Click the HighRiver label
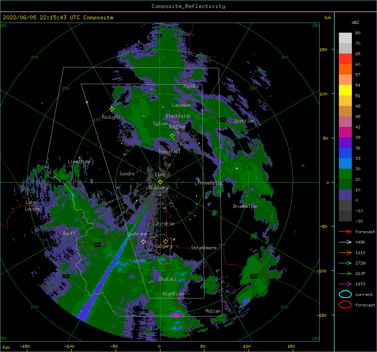The width and height of the screenshot is (377, 352). [x=174, y=294]
